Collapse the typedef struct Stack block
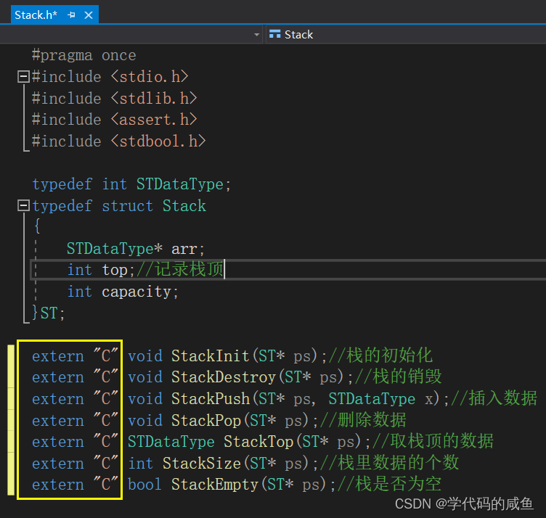The height and width of the screenshot is (518, 546). pos(23,205)
